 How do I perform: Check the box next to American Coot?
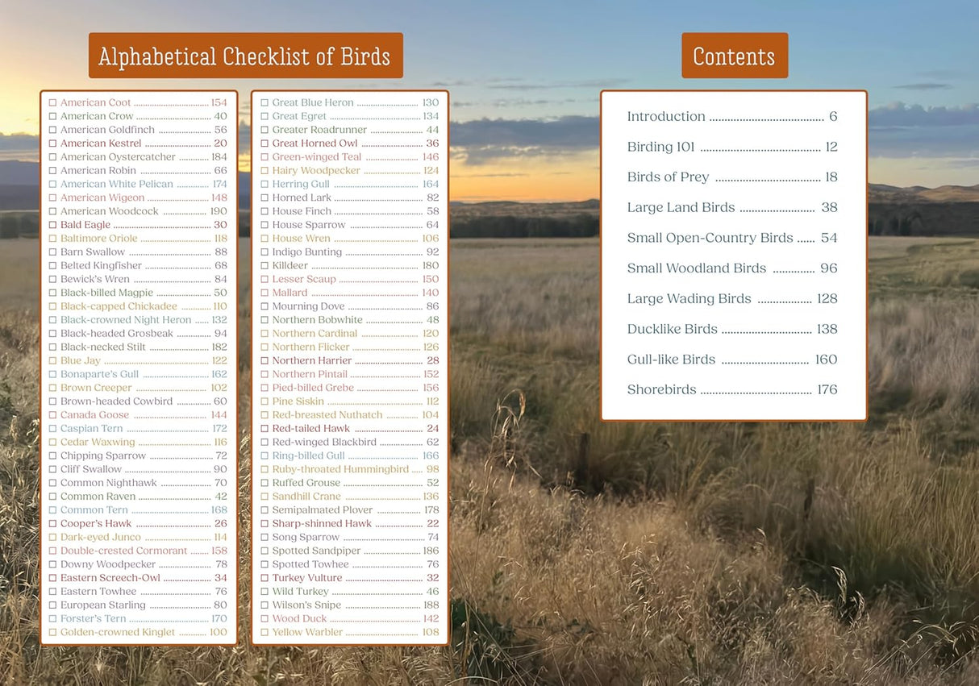click(52, 102)
